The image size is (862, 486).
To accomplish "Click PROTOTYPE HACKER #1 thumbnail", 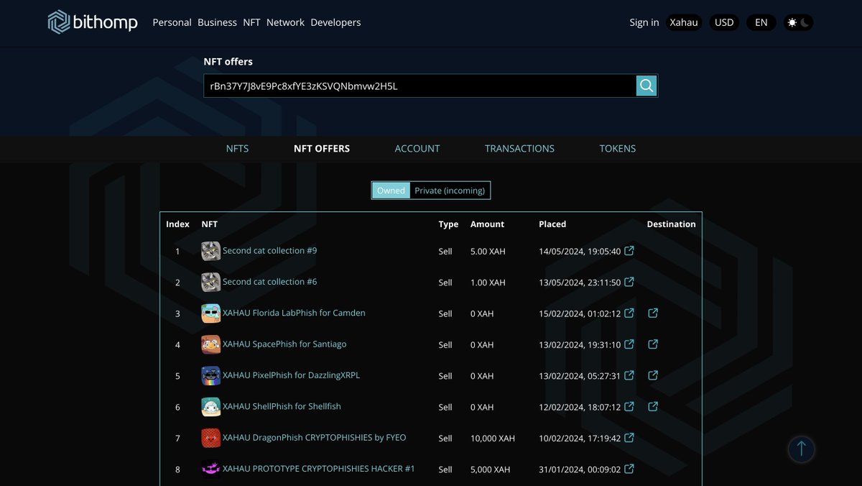I will [210, 469].
